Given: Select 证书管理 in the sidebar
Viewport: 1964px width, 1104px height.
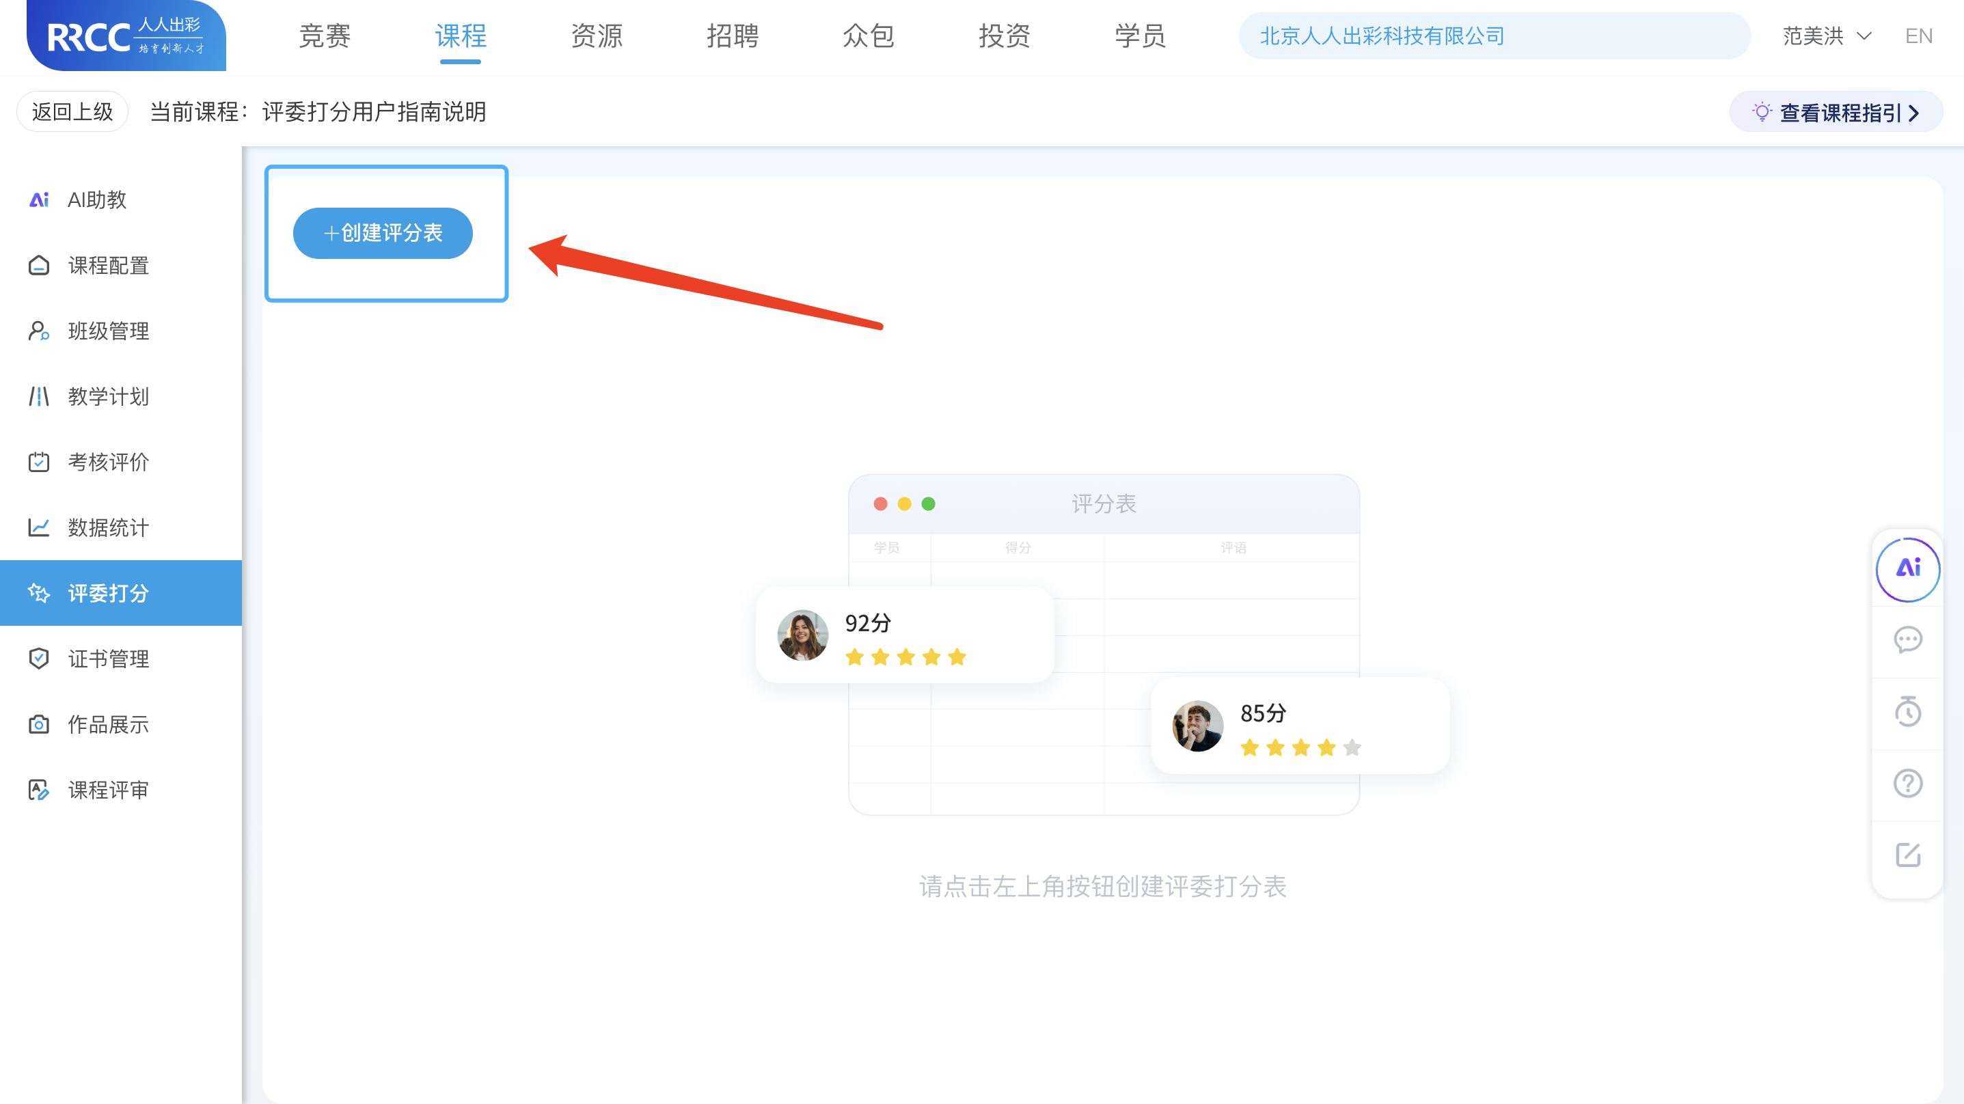Looking at the screenshot, I should pos(120,659).
